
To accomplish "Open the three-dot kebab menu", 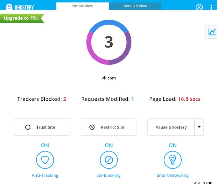I will click(x=211, y=7).
